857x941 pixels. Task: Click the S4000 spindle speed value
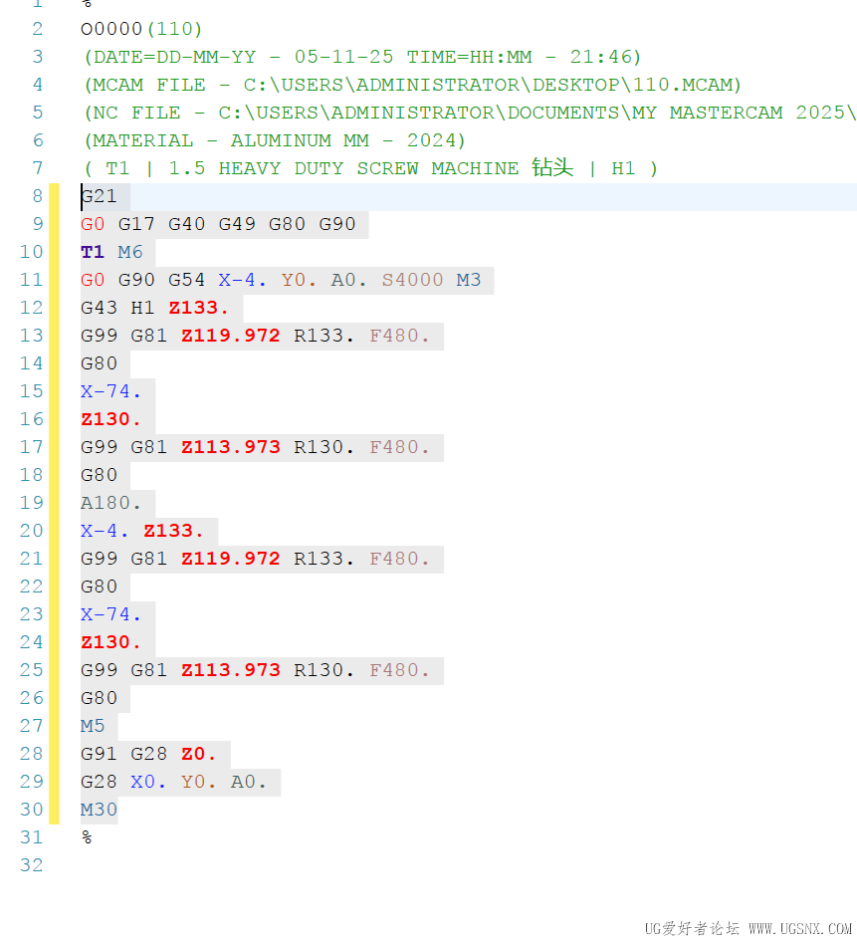[412, 280]
